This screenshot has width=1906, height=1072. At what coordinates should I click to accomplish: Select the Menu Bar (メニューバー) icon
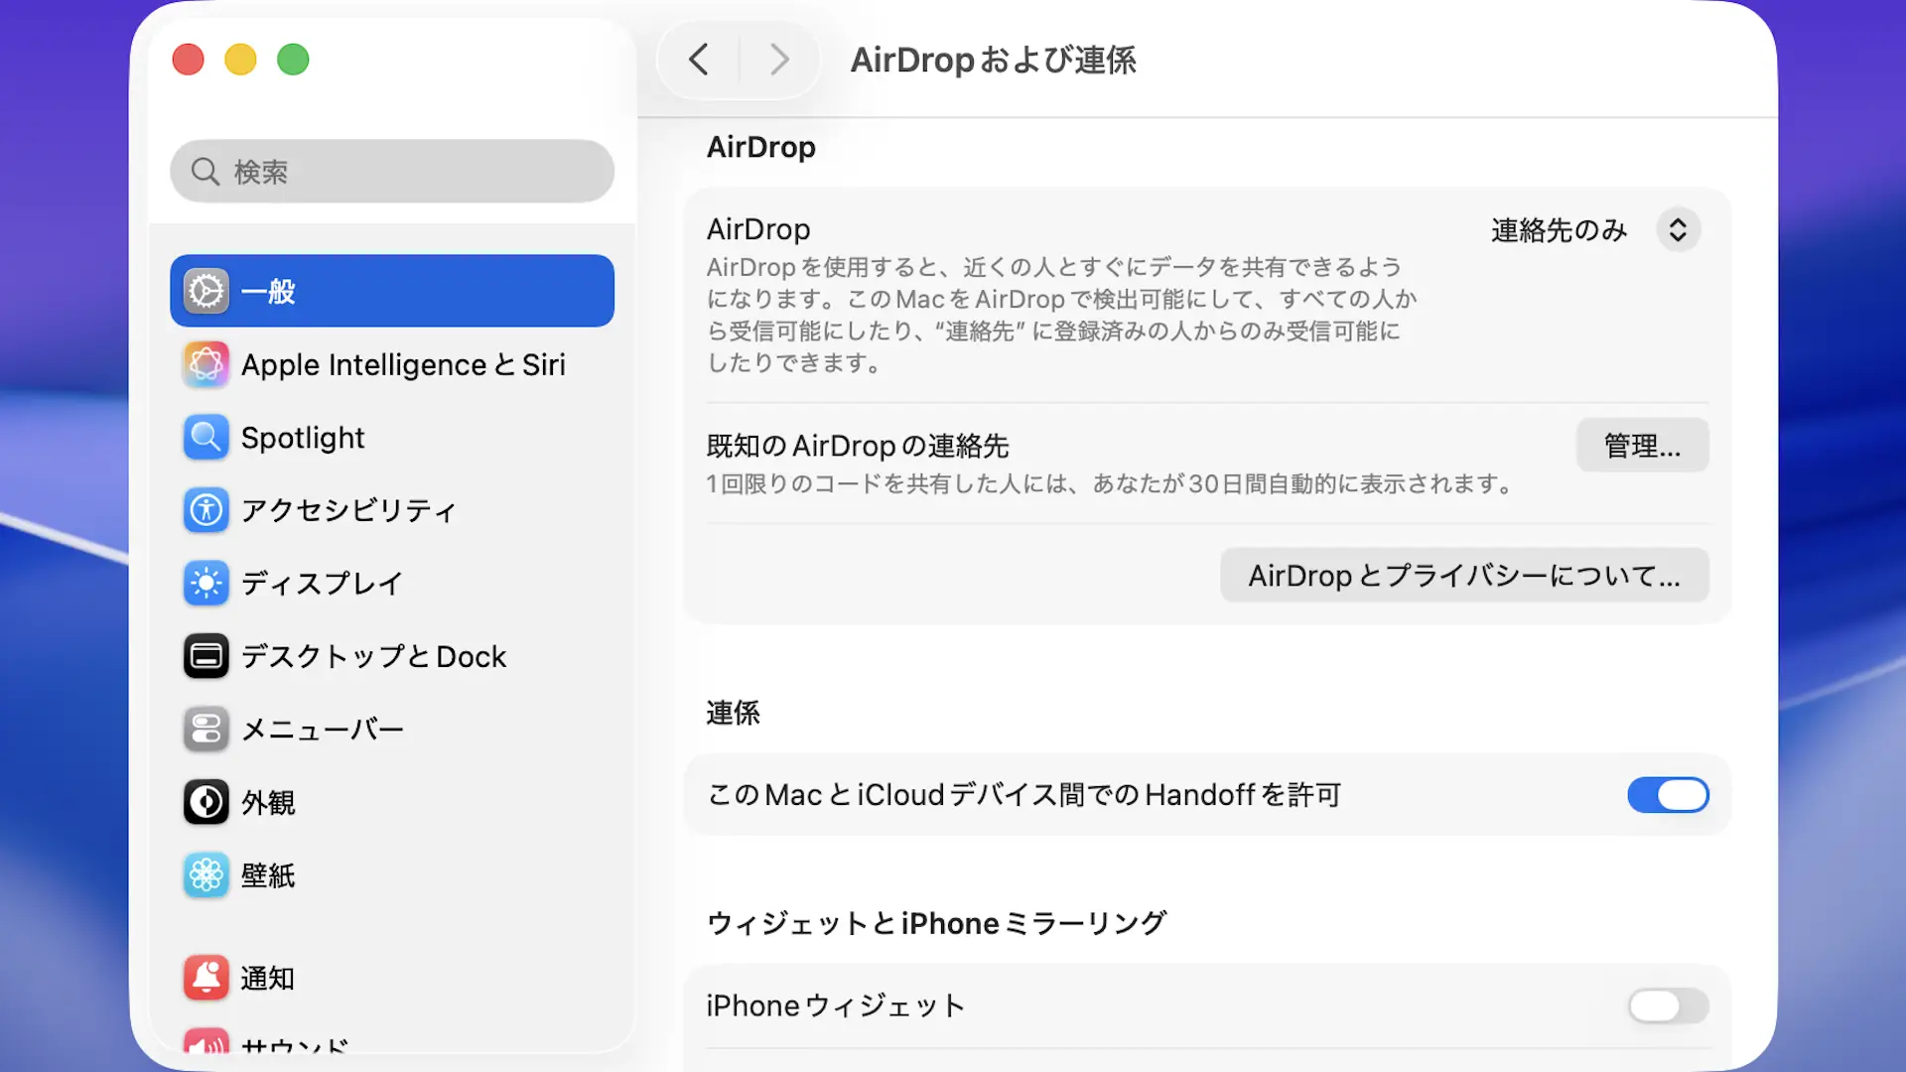[206, 730]
